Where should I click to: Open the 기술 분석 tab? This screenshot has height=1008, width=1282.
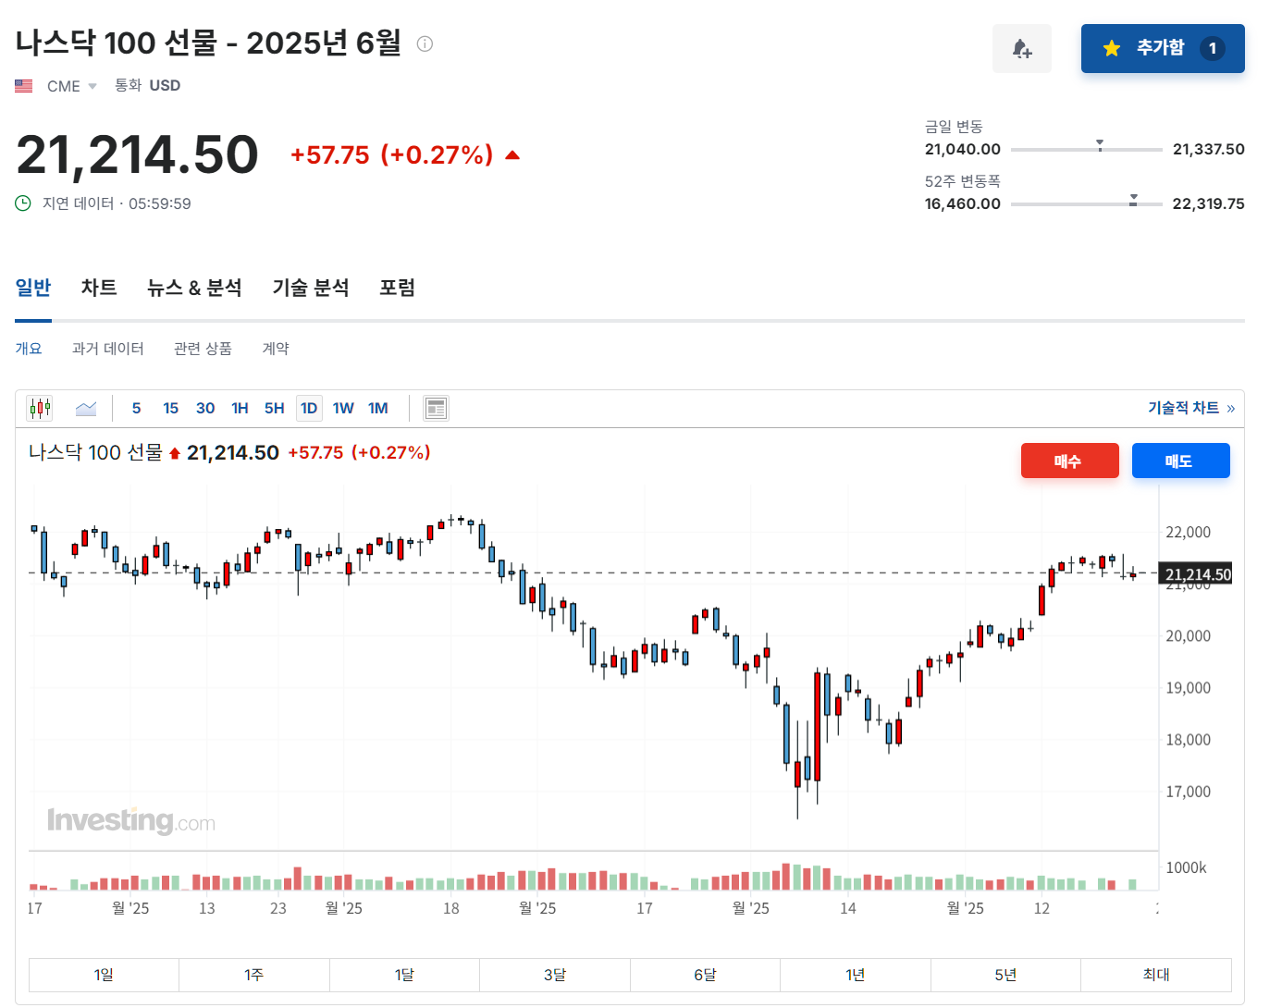(310, 288)
